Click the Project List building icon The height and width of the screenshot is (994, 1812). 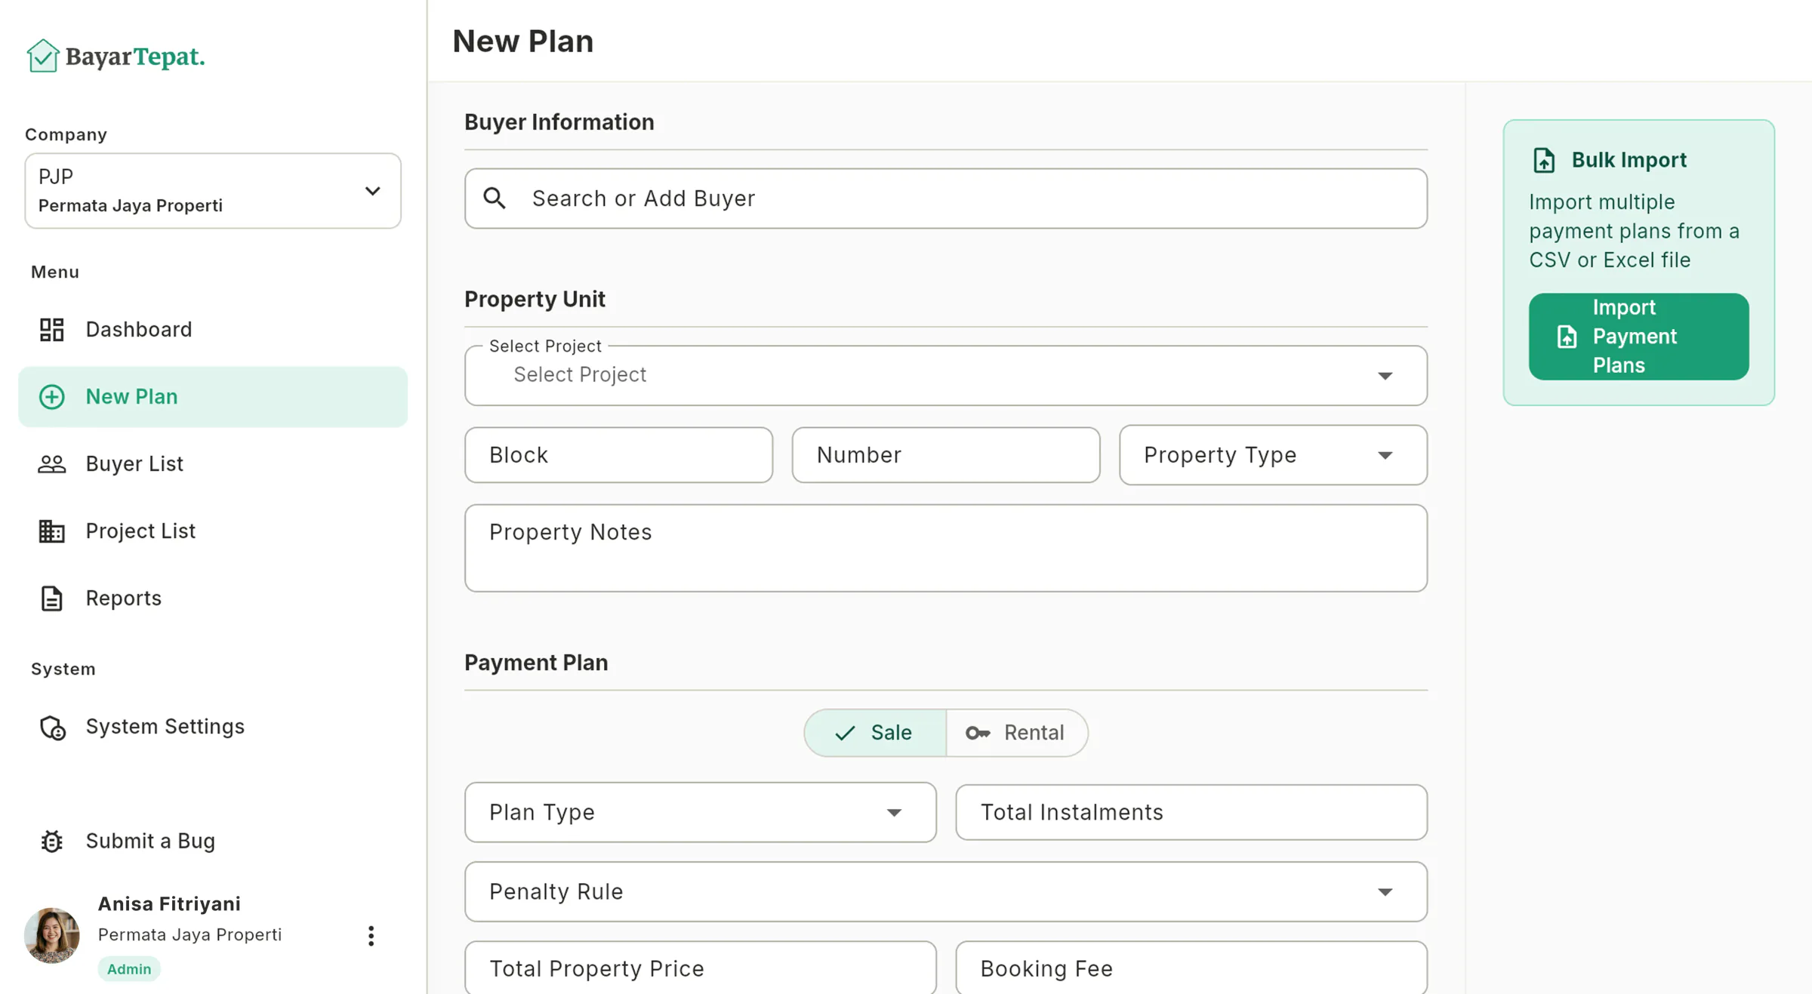pos(51,531)
